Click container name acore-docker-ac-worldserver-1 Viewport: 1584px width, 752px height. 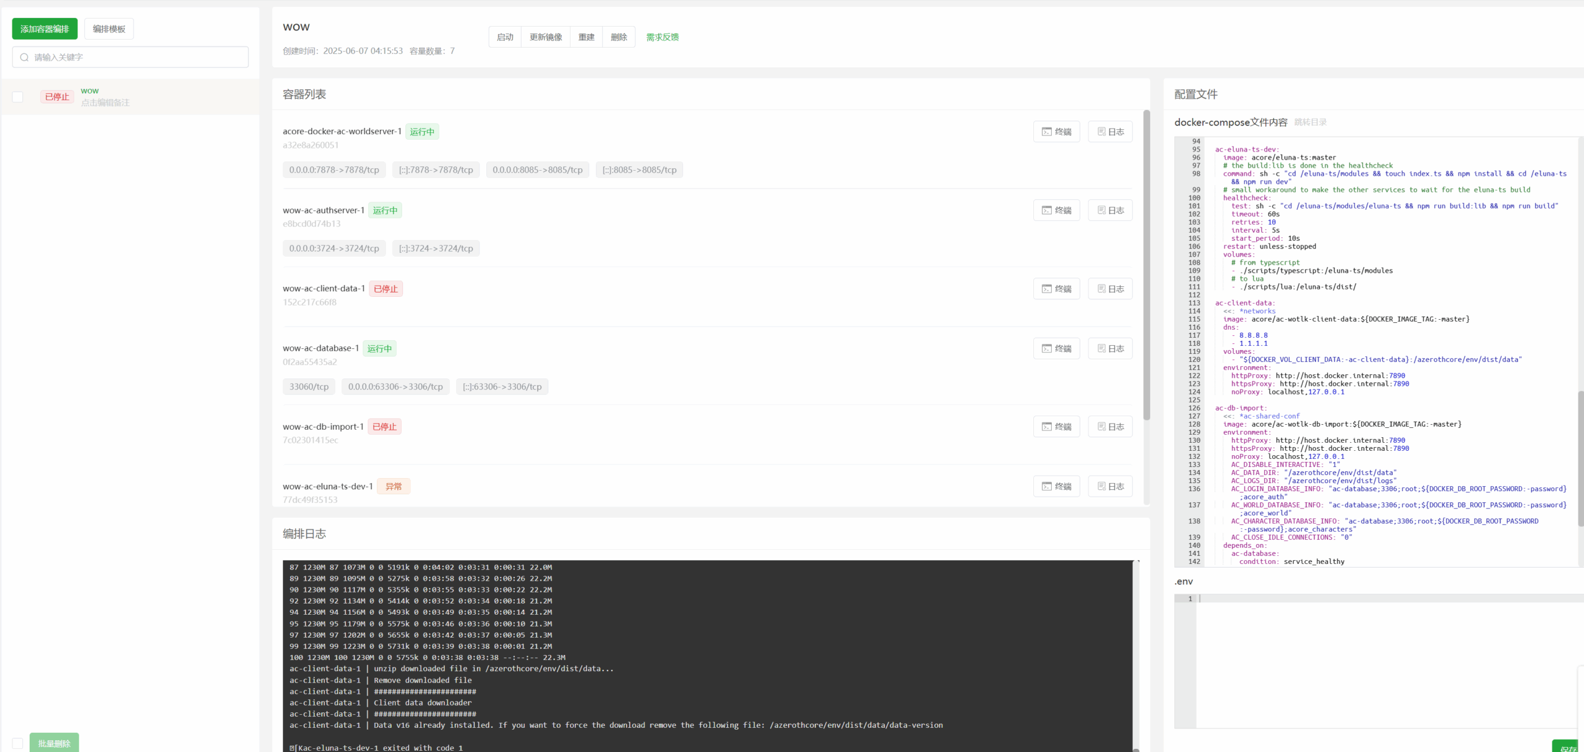pos(342,131)
